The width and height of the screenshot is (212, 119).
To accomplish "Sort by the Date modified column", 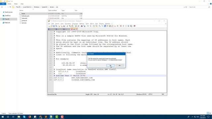I will pyautogui.click(x=52, y=10).
